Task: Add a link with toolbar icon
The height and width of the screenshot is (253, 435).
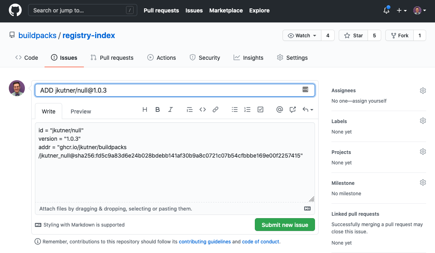Action: tap(215, 109)
